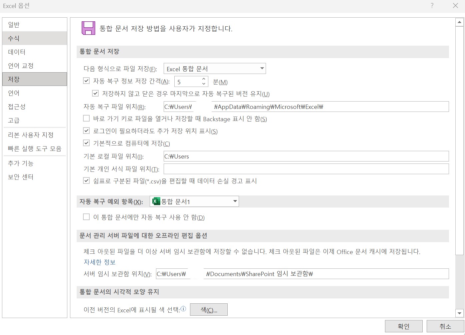Screen dimensions: 465x335
Task: Toggle 저장하지 않고 닫은 경우 버전 유지 checkbox
Action: point(95,94)
